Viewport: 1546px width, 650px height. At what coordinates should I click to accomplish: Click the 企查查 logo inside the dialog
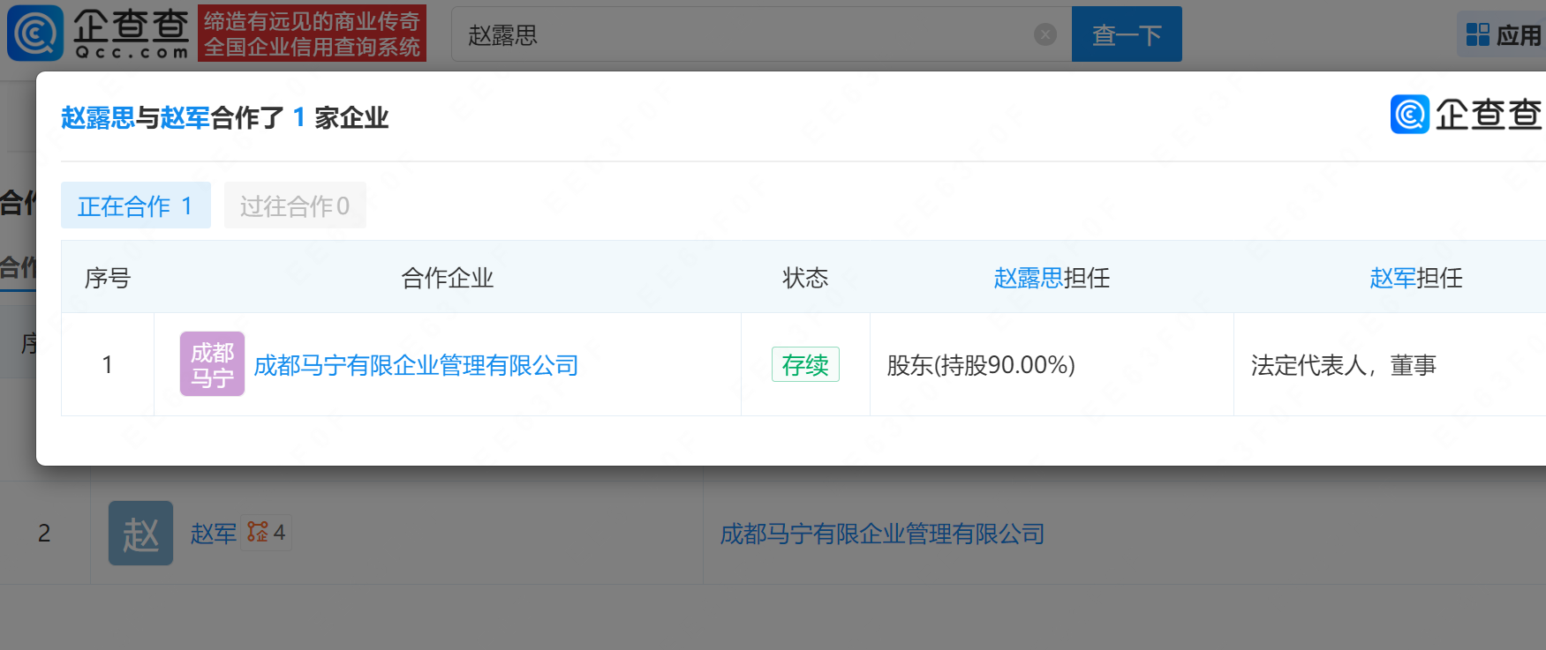coord(1466,115)
